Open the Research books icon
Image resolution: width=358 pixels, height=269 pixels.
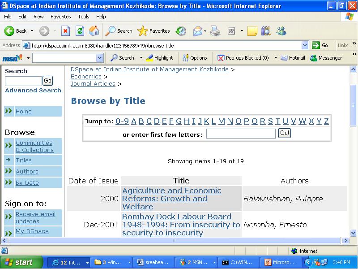click(x=266, y=31)
